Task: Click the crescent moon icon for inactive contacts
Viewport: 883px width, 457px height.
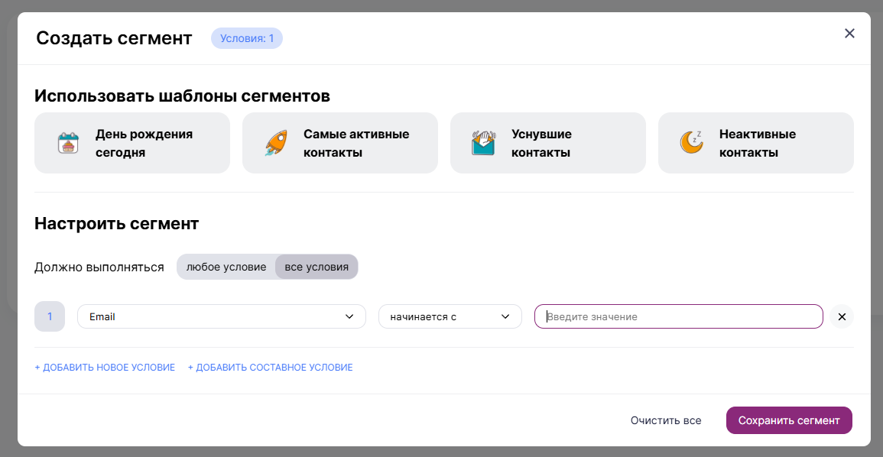Action: click(x=690, y=142)
